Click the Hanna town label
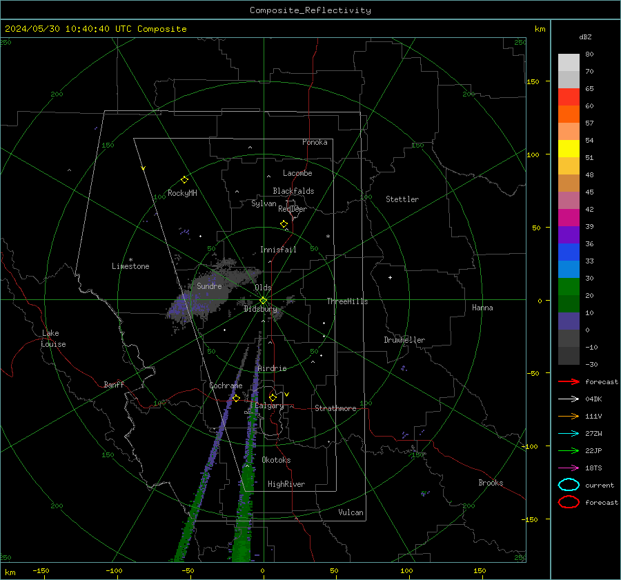 pos(482,308)
